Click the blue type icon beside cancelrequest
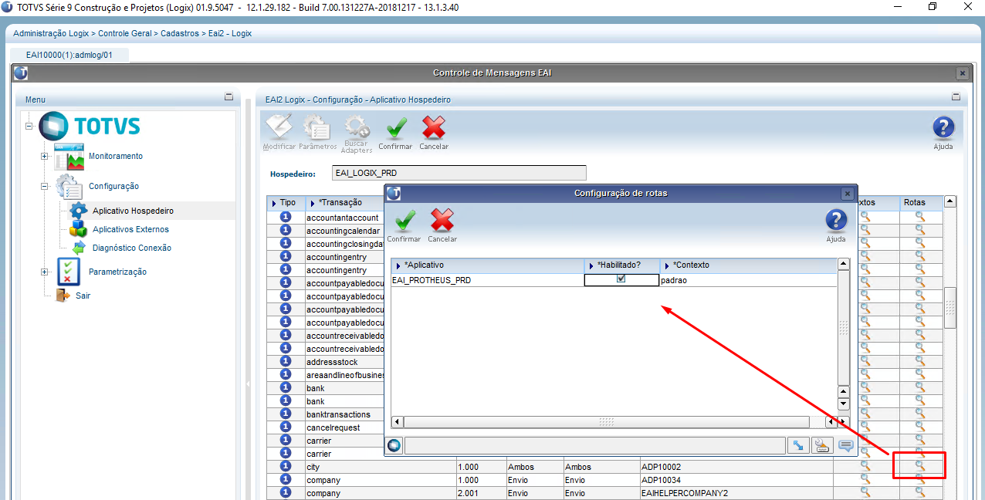 pyautogui.click(x=286, y=427)
